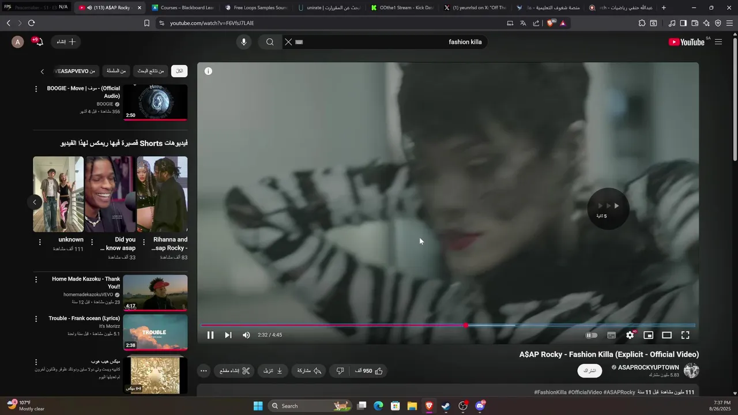Toggle subtitles with the captions button
Image resolution: width=738 pixels, height=415 pixels.
pyautogui.click(x=611, y=335)
